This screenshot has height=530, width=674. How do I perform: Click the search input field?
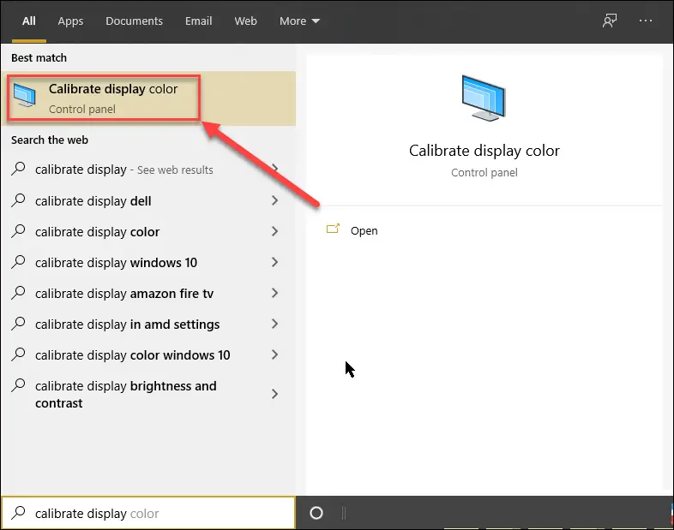(x=148, y=513)
